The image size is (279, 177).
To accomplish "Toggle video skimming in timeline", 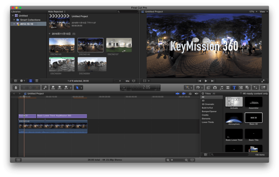I will pyautogui.click(x=177, y=94).
